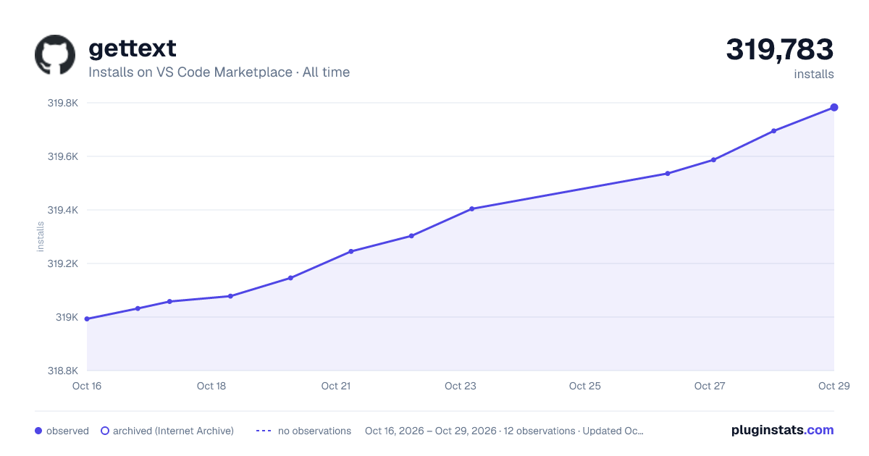Click the 319K y-axis label
The image size is (869, 456).
67,317
